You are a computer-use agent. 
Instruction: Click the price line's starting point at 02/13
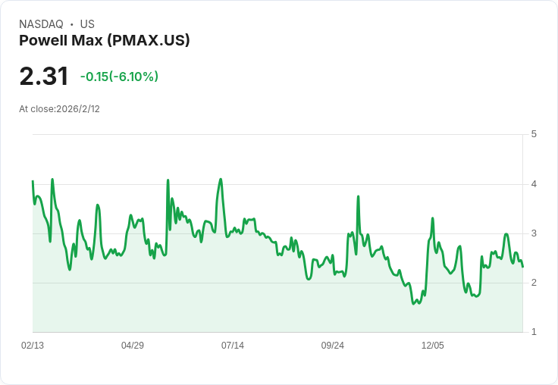coord(33,181)
